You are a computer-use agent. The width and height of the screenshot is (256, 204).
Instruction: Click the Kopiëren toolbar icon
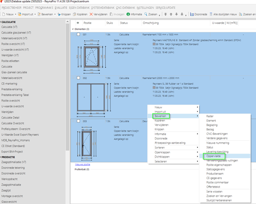pyautogui.click(x=74, y=14)
